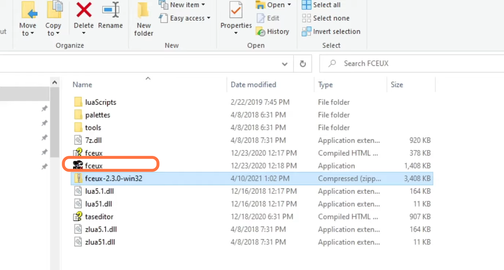Click the zlua5.1.dll file name
Image resolution: width=504 pixels, height=270 pixels.
tap(101, 229)
